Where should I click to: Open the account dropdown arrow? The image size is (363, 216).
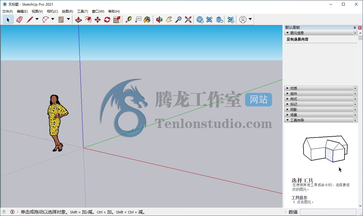(x=250, y=19)
